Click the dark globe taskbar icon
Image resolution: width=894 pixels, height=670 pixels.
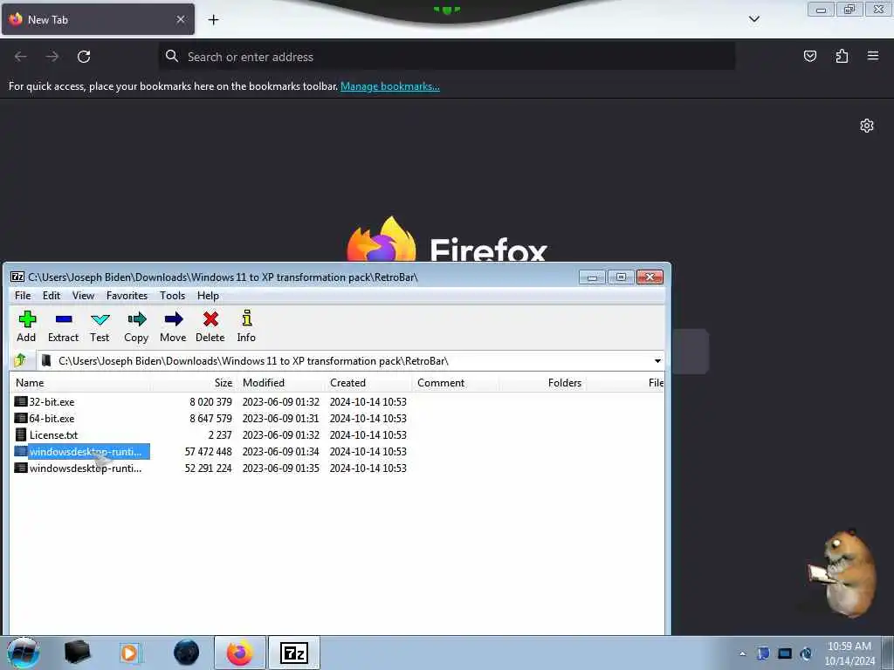click(x=187, y=653)
